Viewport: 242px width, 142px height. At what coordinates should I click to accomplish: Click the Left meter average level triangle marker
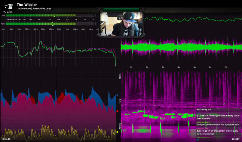pos(54,16)
